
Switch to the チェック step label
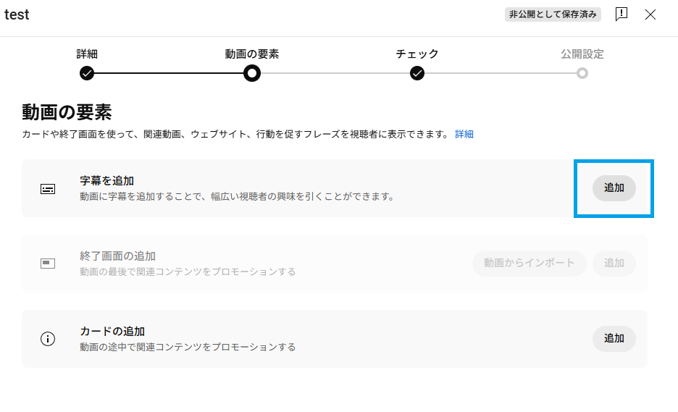[x=417, y=54]
